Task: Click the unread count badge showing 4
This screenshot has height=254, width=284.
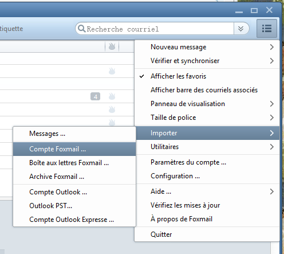Action: point(95,96)
